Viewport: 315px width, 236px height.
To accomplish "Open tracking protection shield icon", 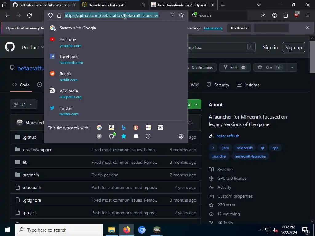I will [x=50, y=15].
